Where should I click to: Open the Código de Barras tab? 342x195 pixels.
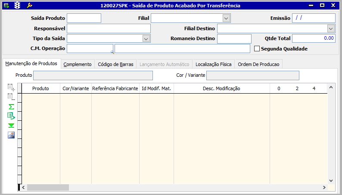(115, 64)
